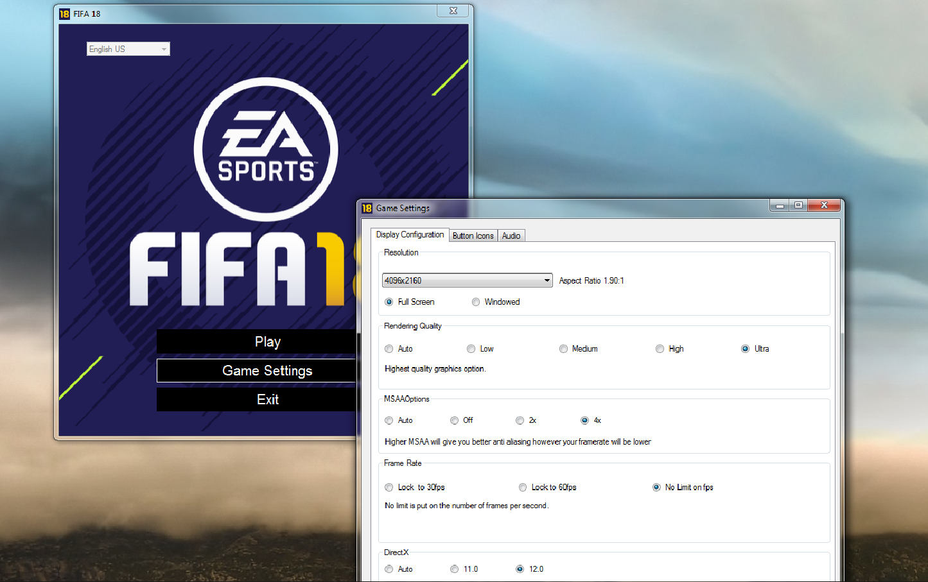Switch to the Display Configuration tab

(x=410, y=235)
